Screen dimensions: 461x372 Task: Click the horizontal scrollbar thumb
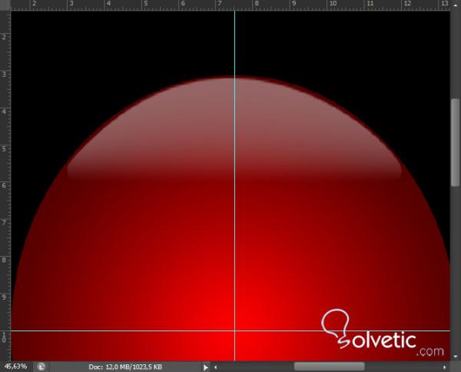tap(330, 367)
